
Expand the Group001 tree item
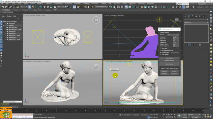tap(4, 26)
